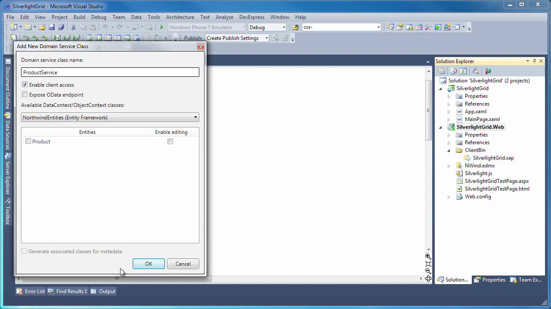Click the Save icon in the toolbar
551x309 pixels.
52,27
